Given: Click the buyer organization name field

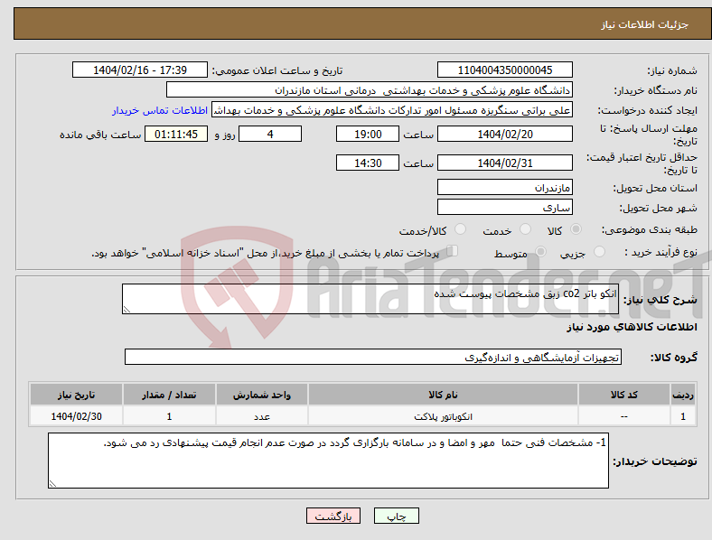Looking at the screenshot, I should click(370, 89).
